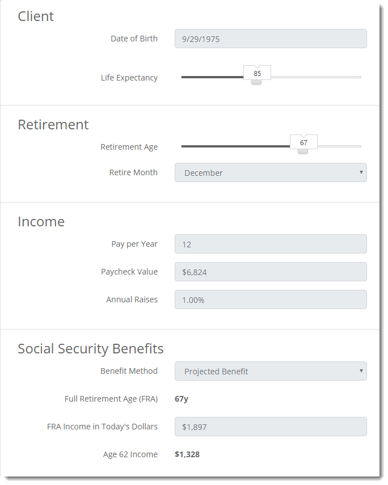The image size is (388, 485).
Task: Click the Retire Month dropdown arrow
Action: 361,172
